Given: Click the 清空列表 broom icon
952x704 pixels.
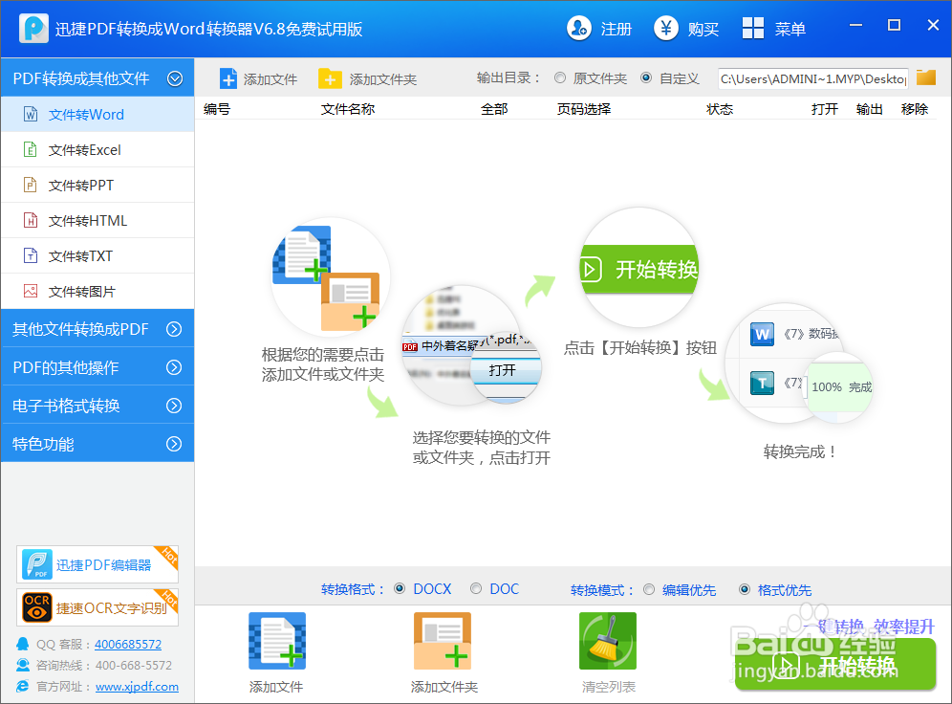Looking at the screenshot, I should pyautogui.click(x=608, y=641).
